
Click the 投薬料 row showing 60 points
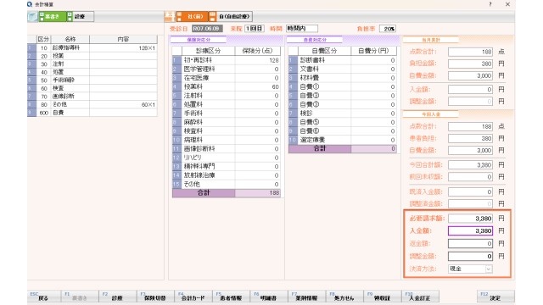(x=227, y=86)
